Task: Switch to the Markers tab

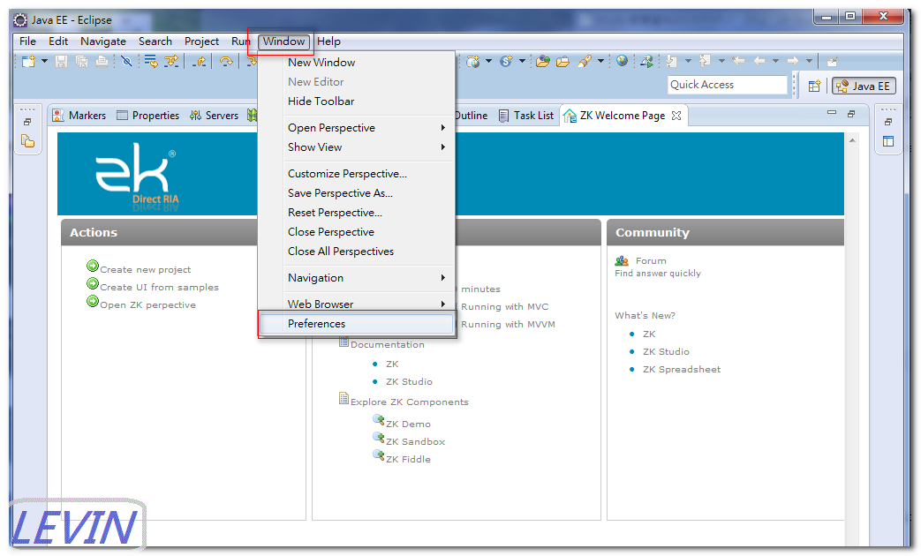Action: [79, 116]
